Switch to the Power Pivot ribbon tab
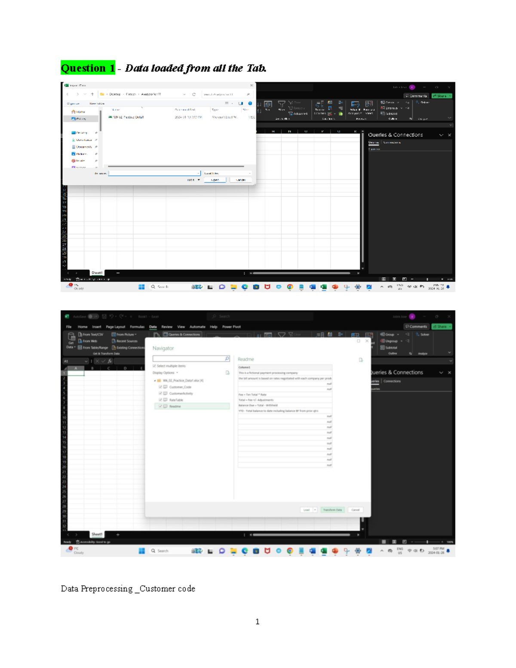516x668 pixels. [x=231, y=327]
